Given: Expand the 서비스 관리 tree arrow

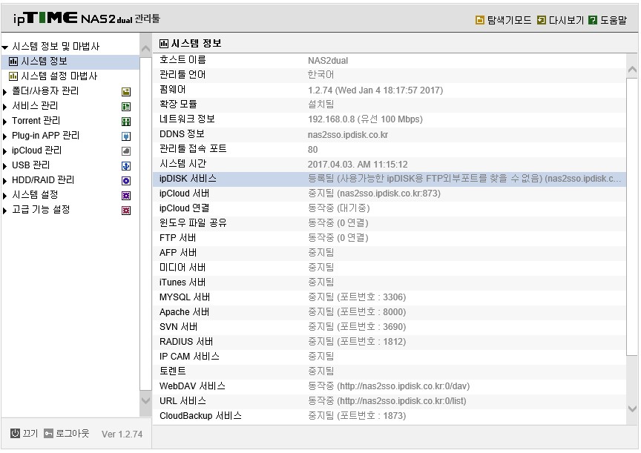Looking at the screenshot, I should (5, 107).
